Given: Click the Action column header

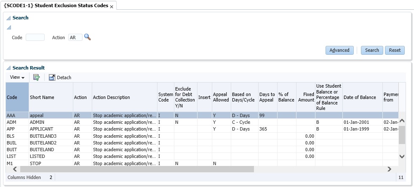Looking at the screenshot, I should pyautogui.click(x=83, y=97).
